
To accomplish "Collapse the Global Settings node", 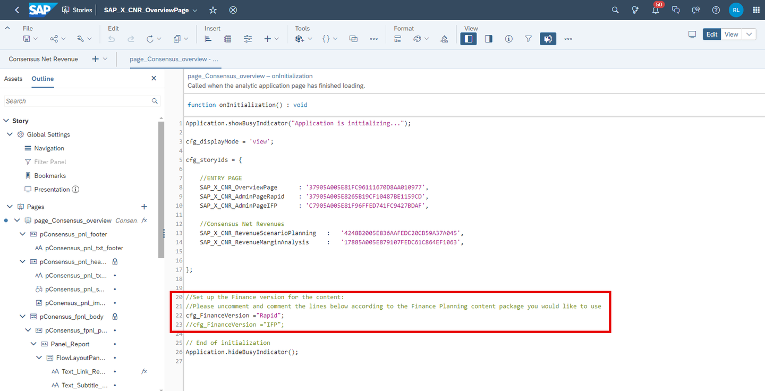I will click(10, 134).
